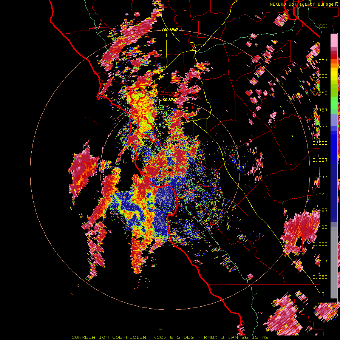
Task: Pick the gray swatch on the color bar
Action: [334, 263]
